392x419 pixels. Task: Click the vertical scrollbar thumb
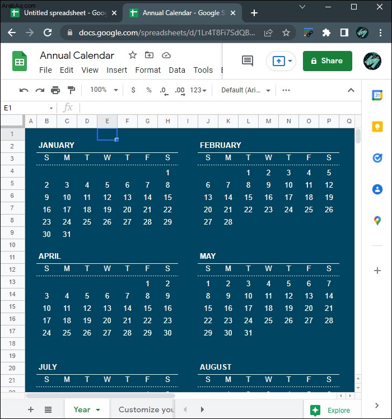[x=358, y=136]
